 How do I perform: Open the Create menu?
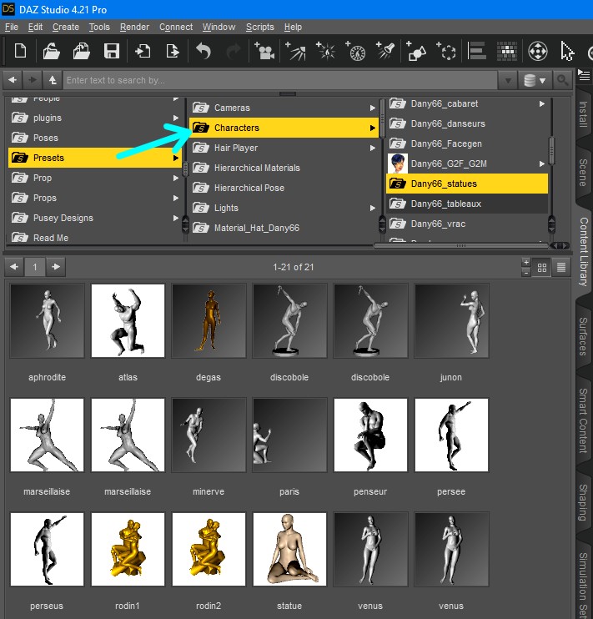point(66,27)
